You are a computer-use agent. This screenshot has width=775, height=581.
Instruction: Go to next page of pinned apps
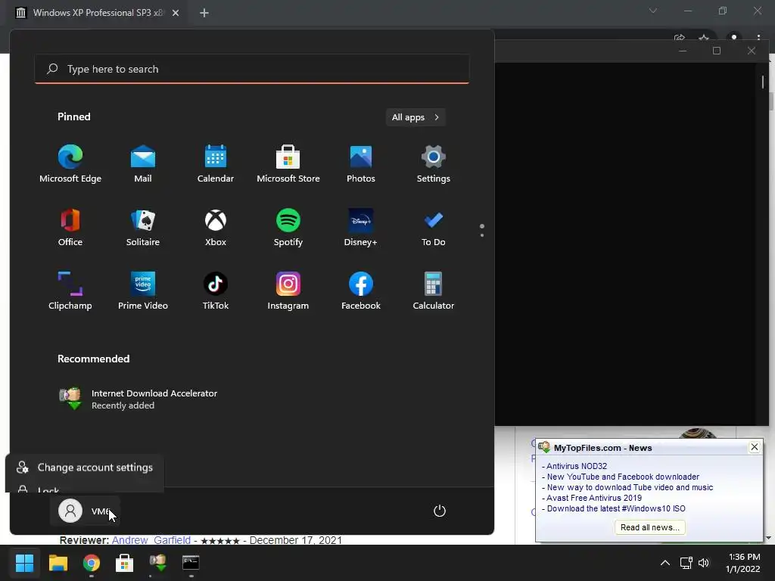tap(482, 235)
